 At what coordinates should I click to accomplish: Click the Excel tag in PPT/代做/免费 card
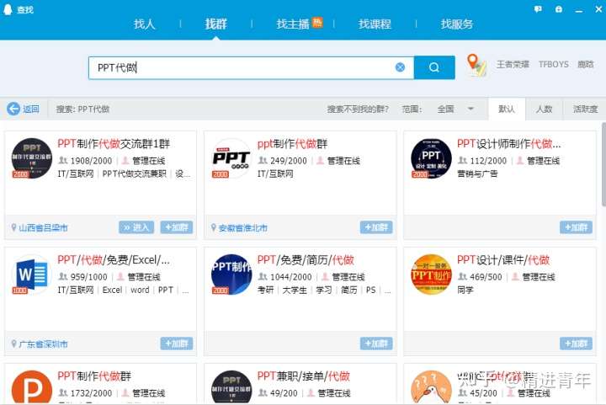tap(112, 290)
